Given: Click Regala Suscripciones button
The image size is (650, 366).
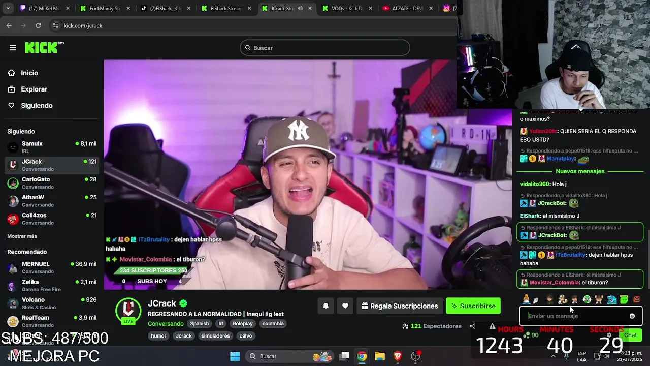Looking at the screenshot, I should coord(400,306).
